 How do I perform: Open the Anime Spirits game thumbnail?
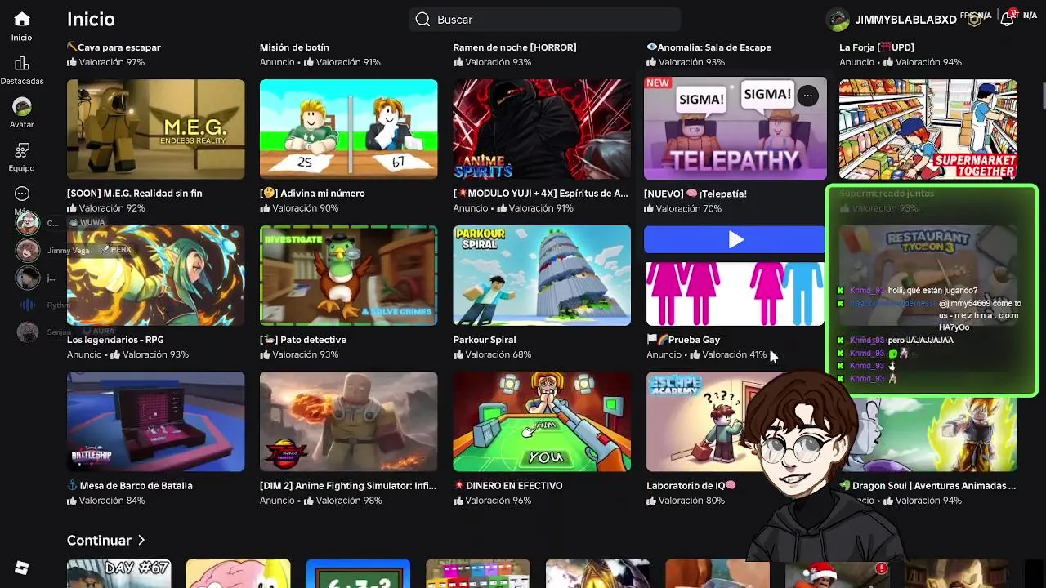pos(542,129)
